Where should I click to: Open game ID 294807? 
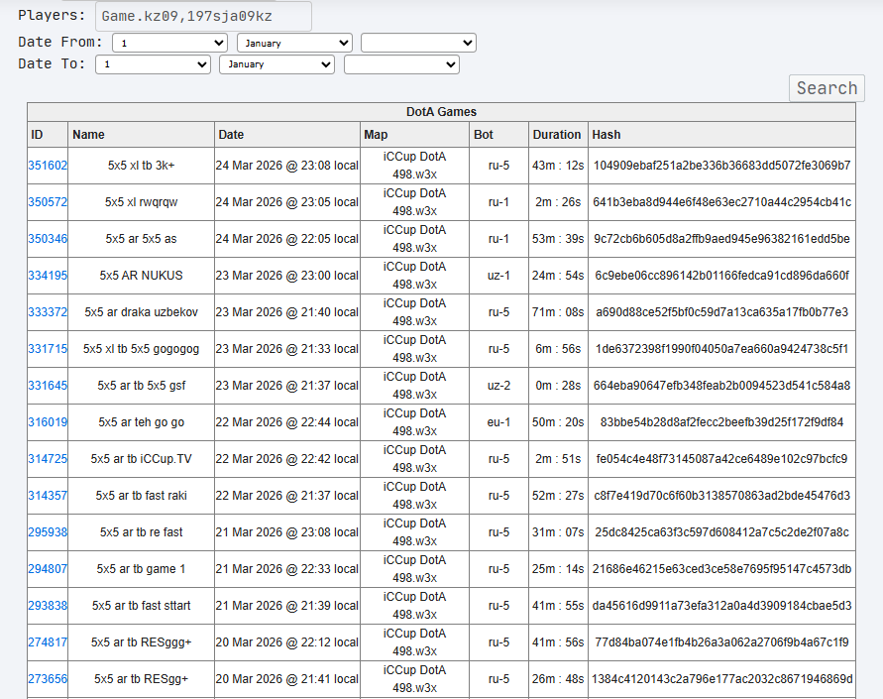[x=48, y=569]
